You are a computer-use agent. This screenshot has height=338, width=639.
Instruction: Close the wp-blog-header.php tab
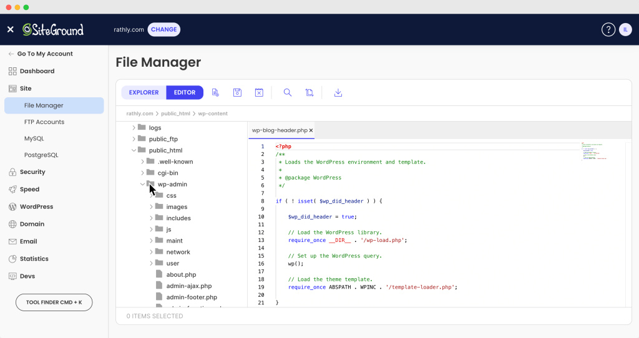click(x=311, y=130)
